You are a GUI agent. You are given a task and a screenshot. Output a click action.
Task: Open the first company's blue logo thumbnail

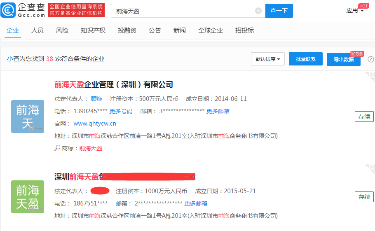point(28,116)
